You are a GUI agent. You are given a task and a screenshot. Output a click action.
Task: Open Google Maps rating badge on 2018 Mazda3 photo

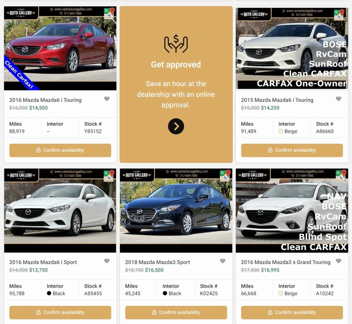(x=225, y=176)
